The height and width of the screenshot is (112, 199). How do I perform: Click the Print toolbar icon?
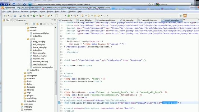point(15,16)
